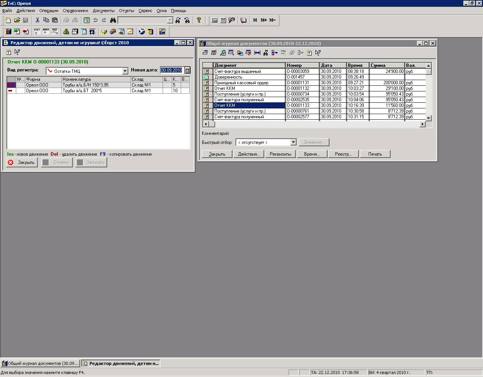Click document number 0-00000761 cell

click(302, 111)
